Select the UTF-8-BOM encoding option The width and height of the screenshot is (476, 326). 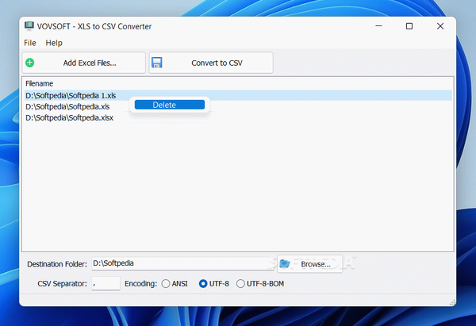pyautogui.click(x=260, y=284)
